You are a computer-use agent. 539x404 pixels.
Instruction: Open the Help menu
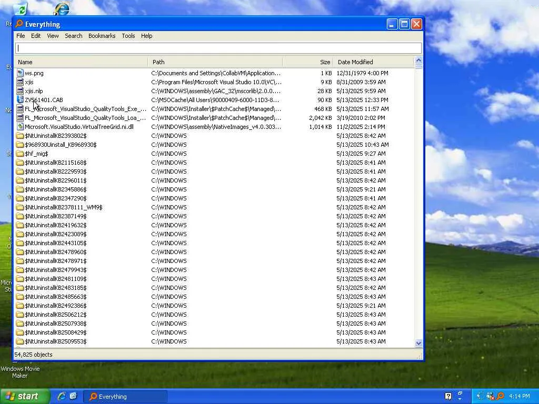point(146,36)
